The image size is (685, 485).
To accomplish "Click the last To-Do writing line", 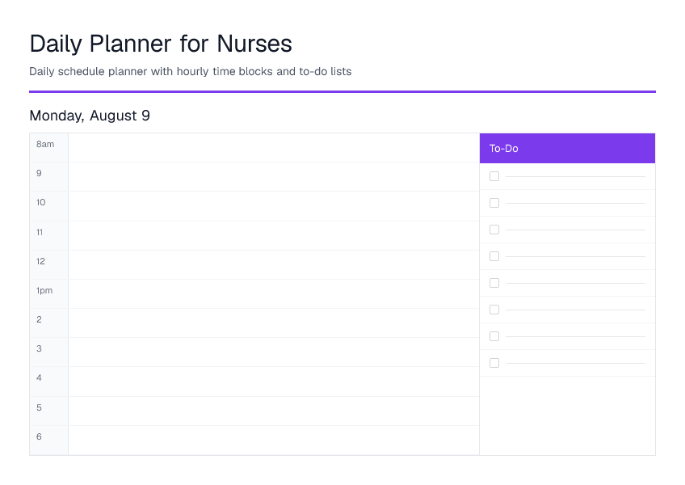I will coord(575,364).
